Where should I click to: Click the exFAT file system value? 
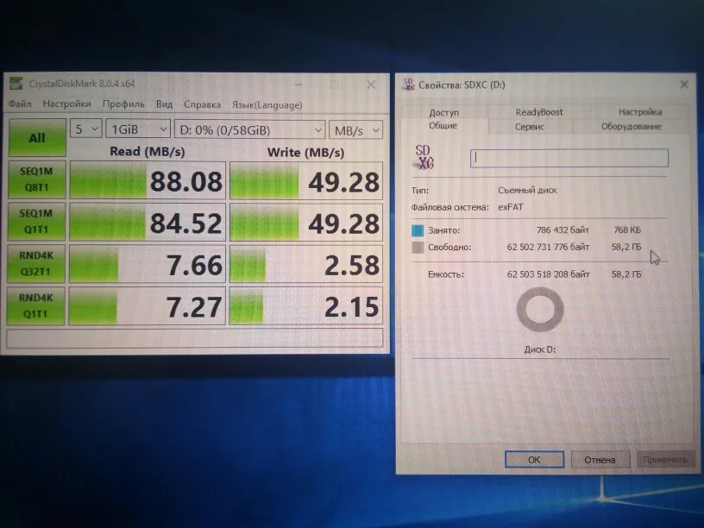[x=511, y=207]
